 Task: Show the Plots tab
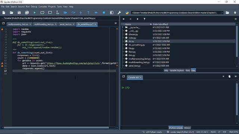(x=187, y=70)
